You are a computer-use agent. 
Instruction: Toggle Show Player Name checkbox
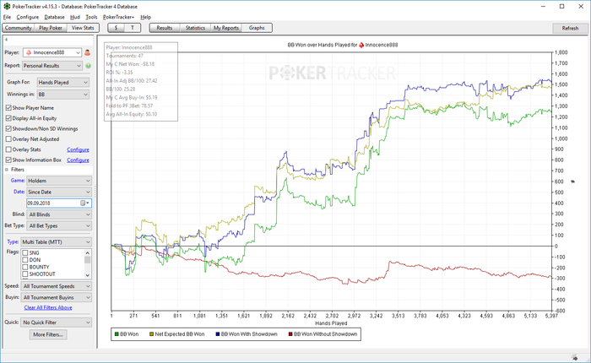(8, 108)
